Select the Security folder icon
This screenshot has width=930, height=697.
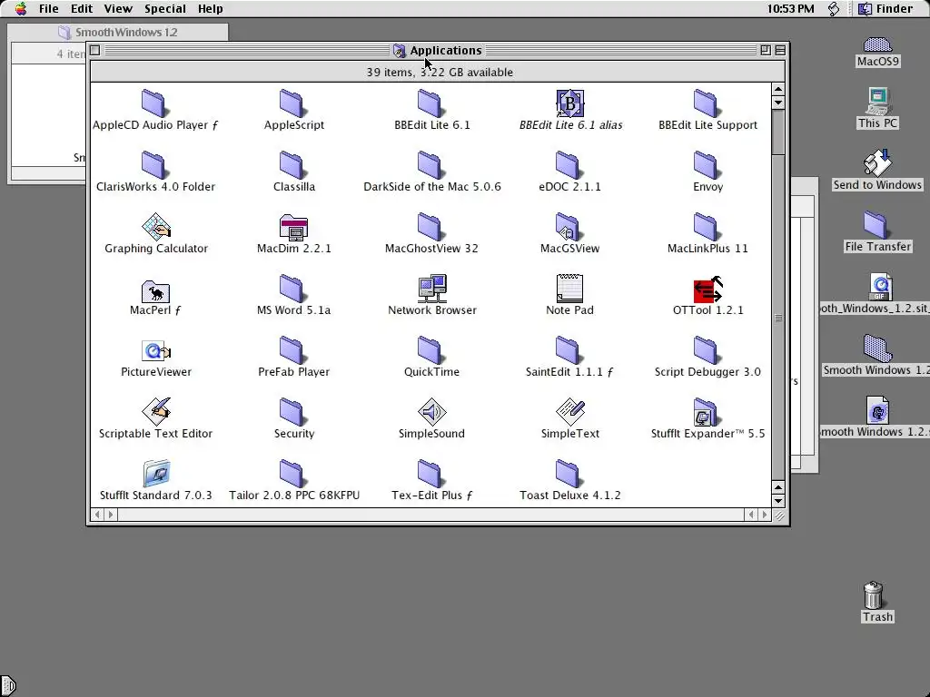[292, 411]
